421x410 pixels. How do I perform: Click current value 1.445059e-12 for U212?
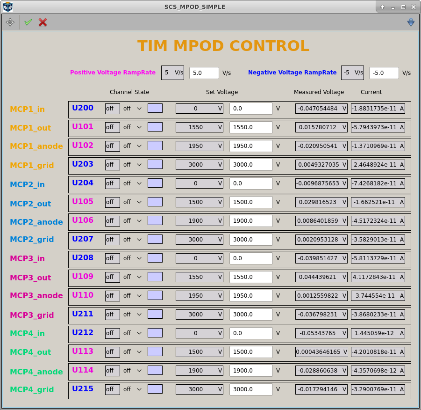pyautogui.click(x=378, y=333)
